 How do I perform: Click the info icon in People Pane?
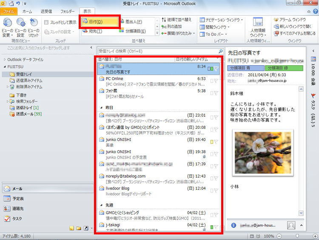tap(234, 226)
